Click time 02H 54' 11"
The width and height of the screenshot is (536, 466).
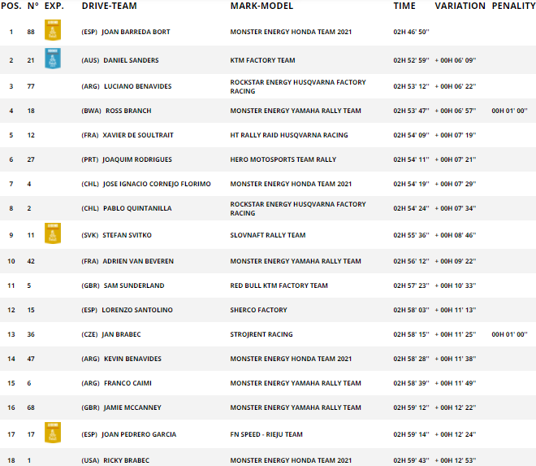coord(411,159)
